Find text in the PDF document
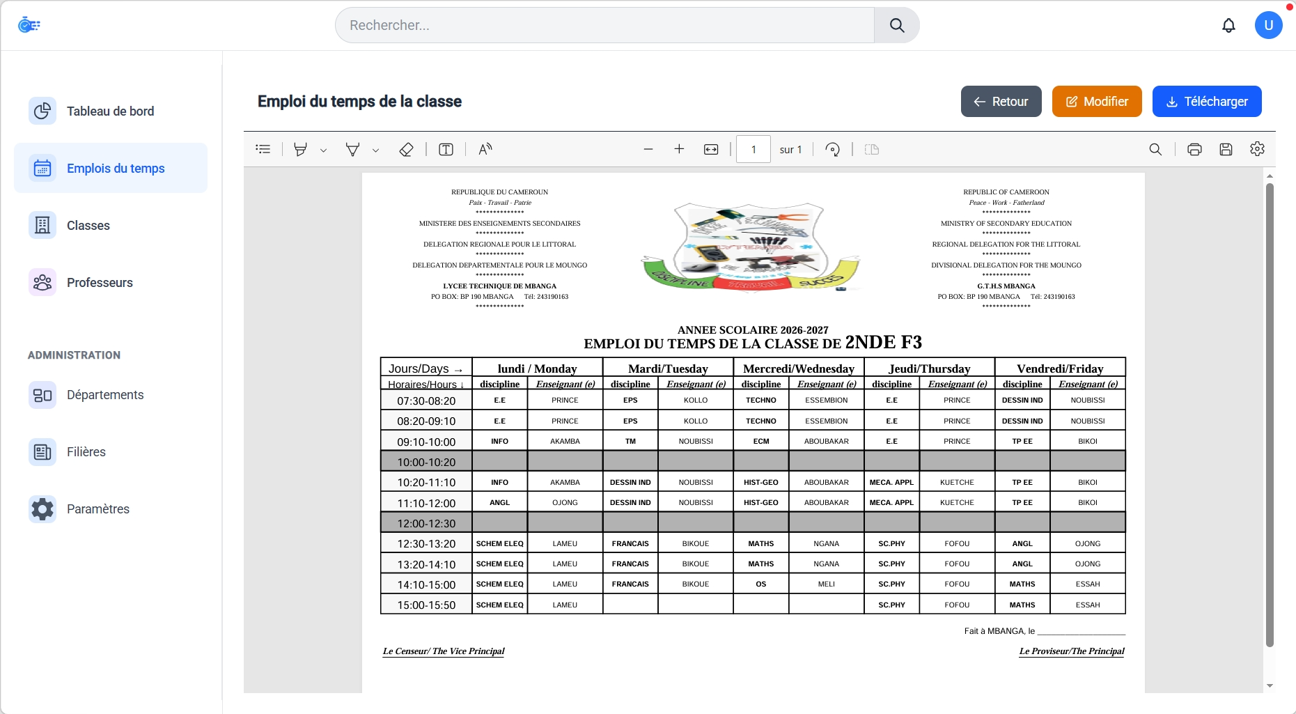Image resolution: width=1296 pixels, height=714 pixels. pos(1155,149)
